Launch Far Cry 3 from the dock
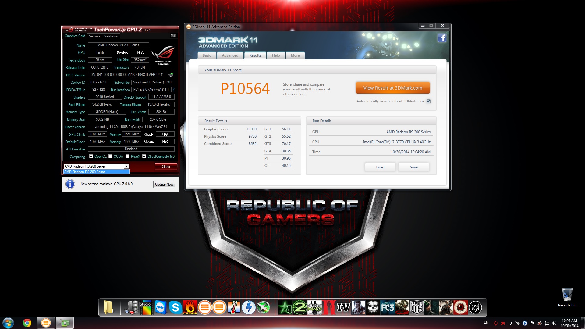This screenshot has height=329, width=585. 387,308
